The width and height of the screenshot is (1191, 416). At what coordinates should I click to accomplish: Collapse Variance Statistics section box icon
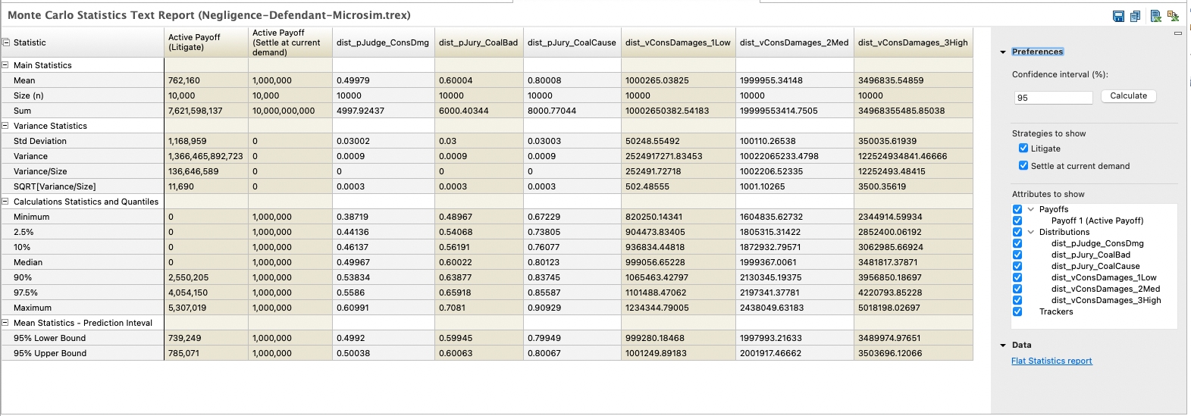click(5, 126)
